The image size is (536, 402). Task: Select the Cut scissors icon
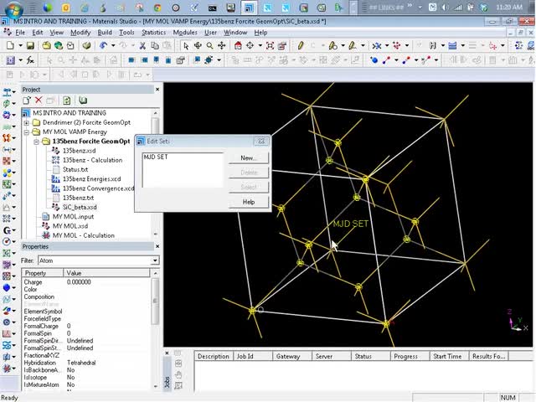(x=143, y=45)
